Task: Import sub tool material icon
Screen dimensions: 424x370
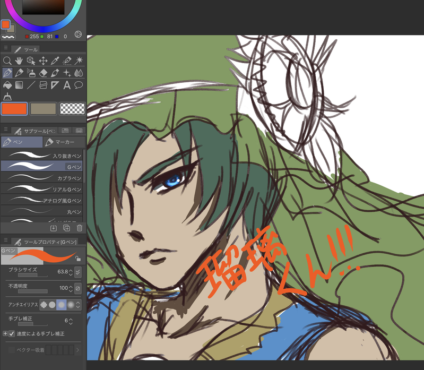Action: (54, 228)
